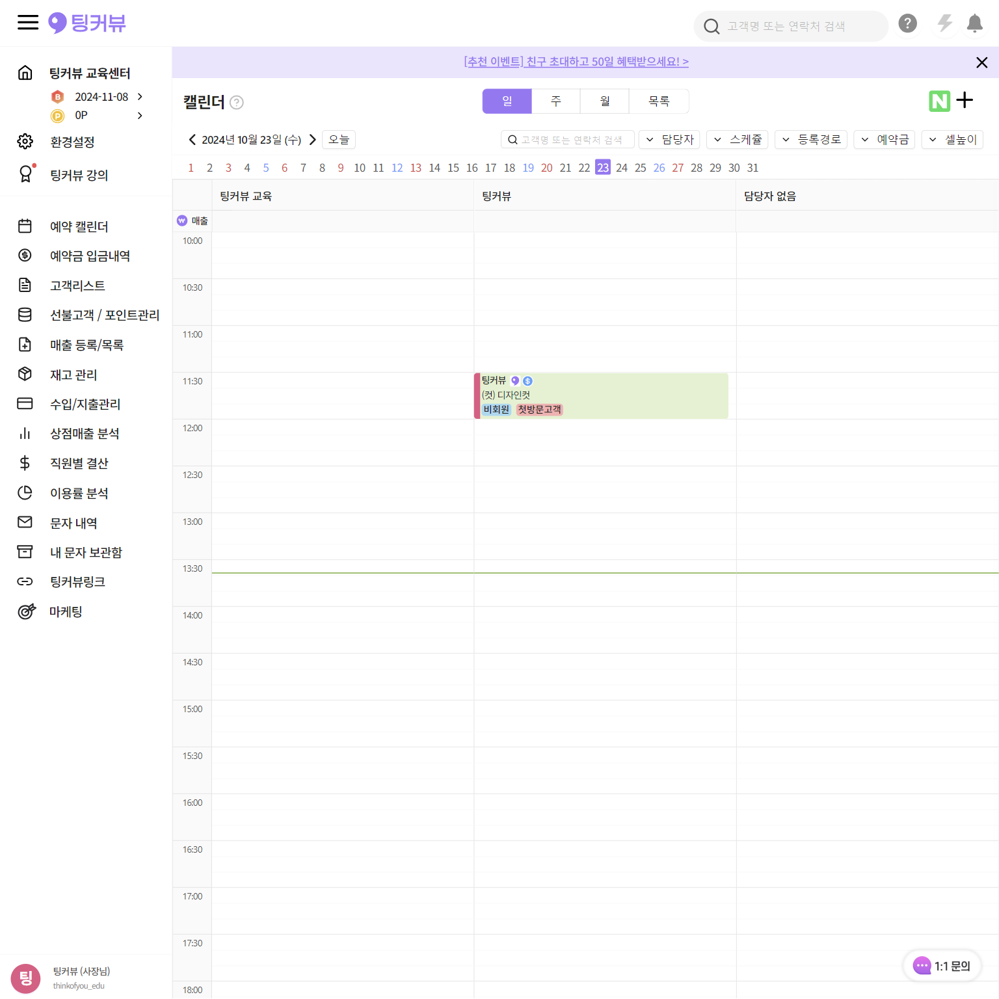This screenshot has width=999, height=999.
Task: Click the 팅커뷰 강의 icon
Action: click(x=26, y=174)
